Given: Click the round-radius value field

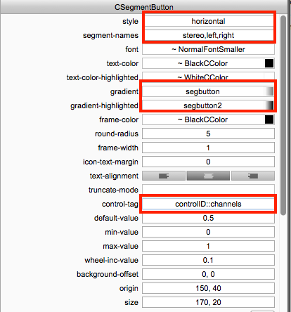Looking at the screenshot, I should [208, 134].
